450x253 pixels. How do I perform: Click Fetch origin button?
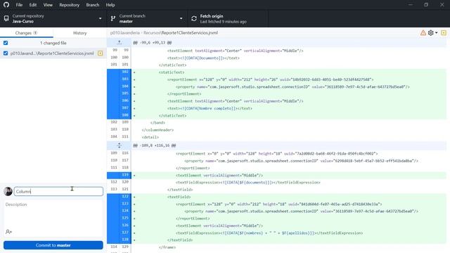click(228, 19)
